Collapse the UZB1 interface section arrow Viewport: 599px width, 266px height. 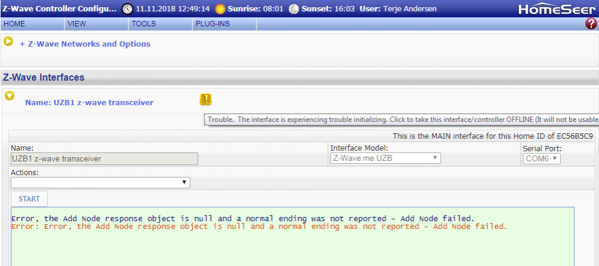tap(10, 95)
